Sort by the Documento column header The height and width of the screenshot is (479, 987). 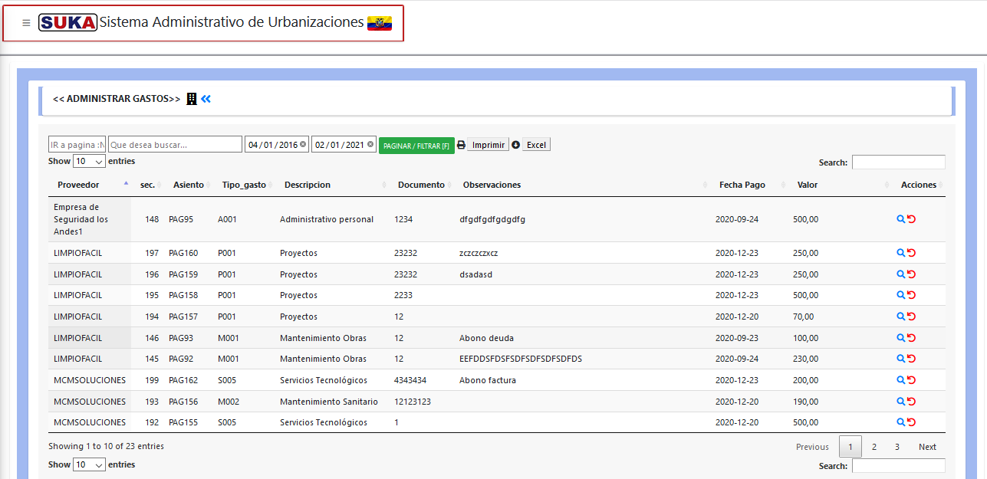421,185
